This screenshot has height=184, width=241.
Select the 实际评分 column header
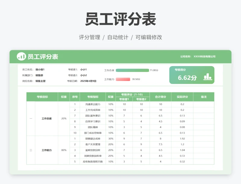click(x=182, y=97)
